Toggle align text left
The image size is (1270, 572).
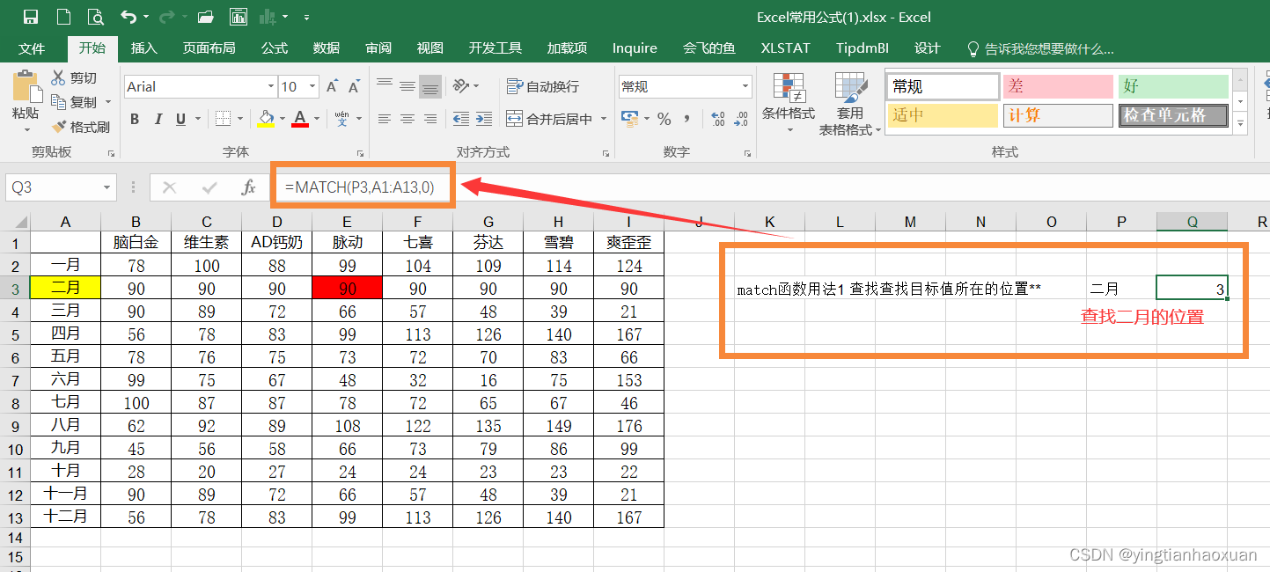(385, 119)
